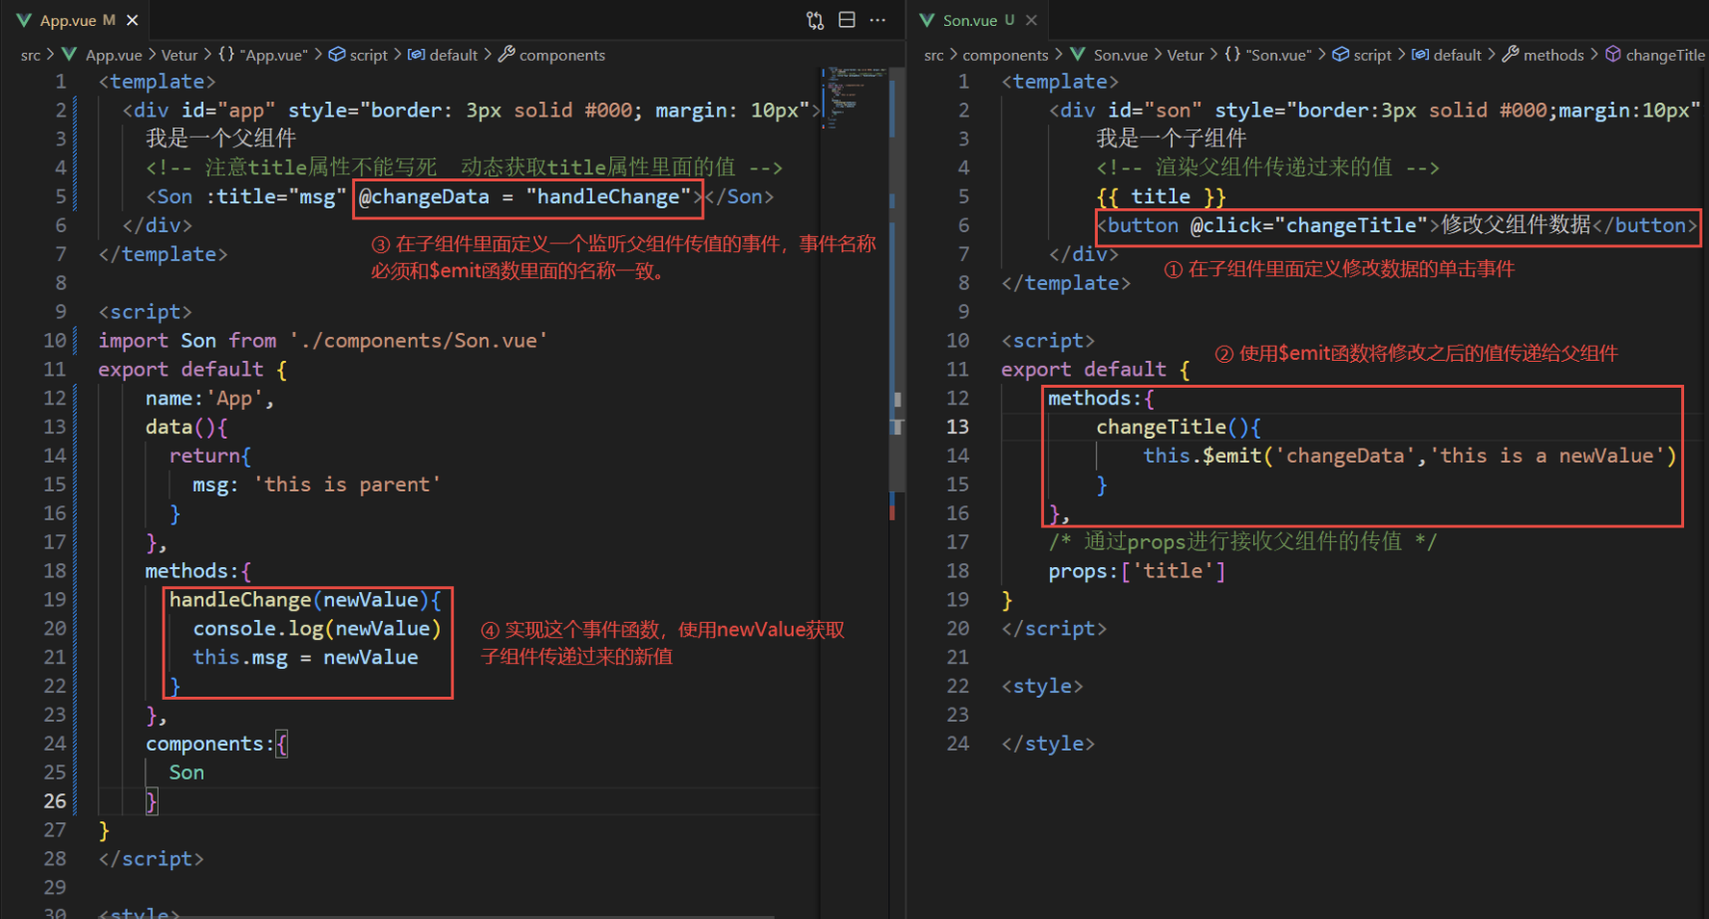The image size is (1709, 919).
Task: Click the :title="msg" attribute
Action: (276, 197)
